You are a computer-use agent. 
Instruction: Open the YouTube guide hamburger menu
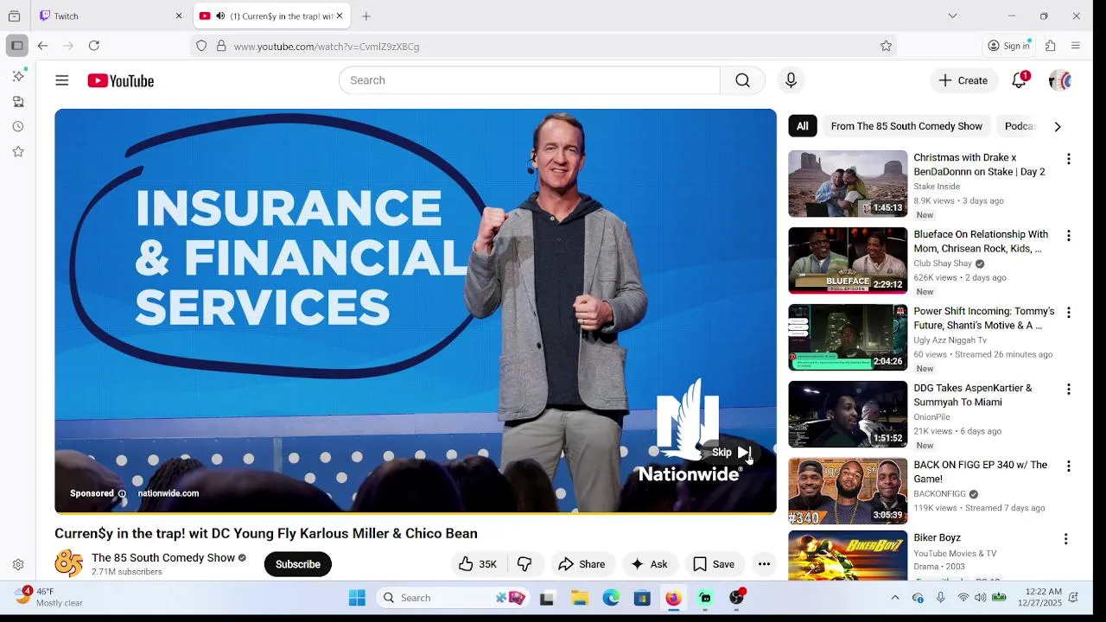[x=61, y=80]
